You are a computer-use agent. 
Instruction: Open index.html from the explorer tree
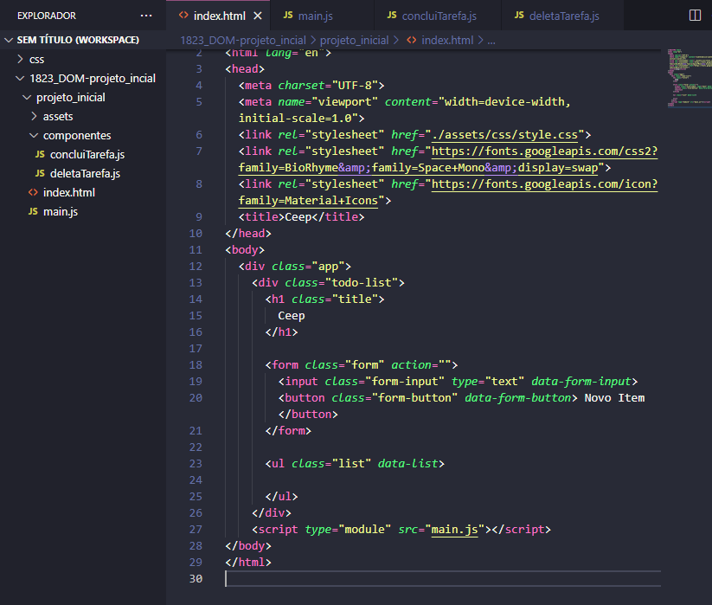[x=69, y=193]
